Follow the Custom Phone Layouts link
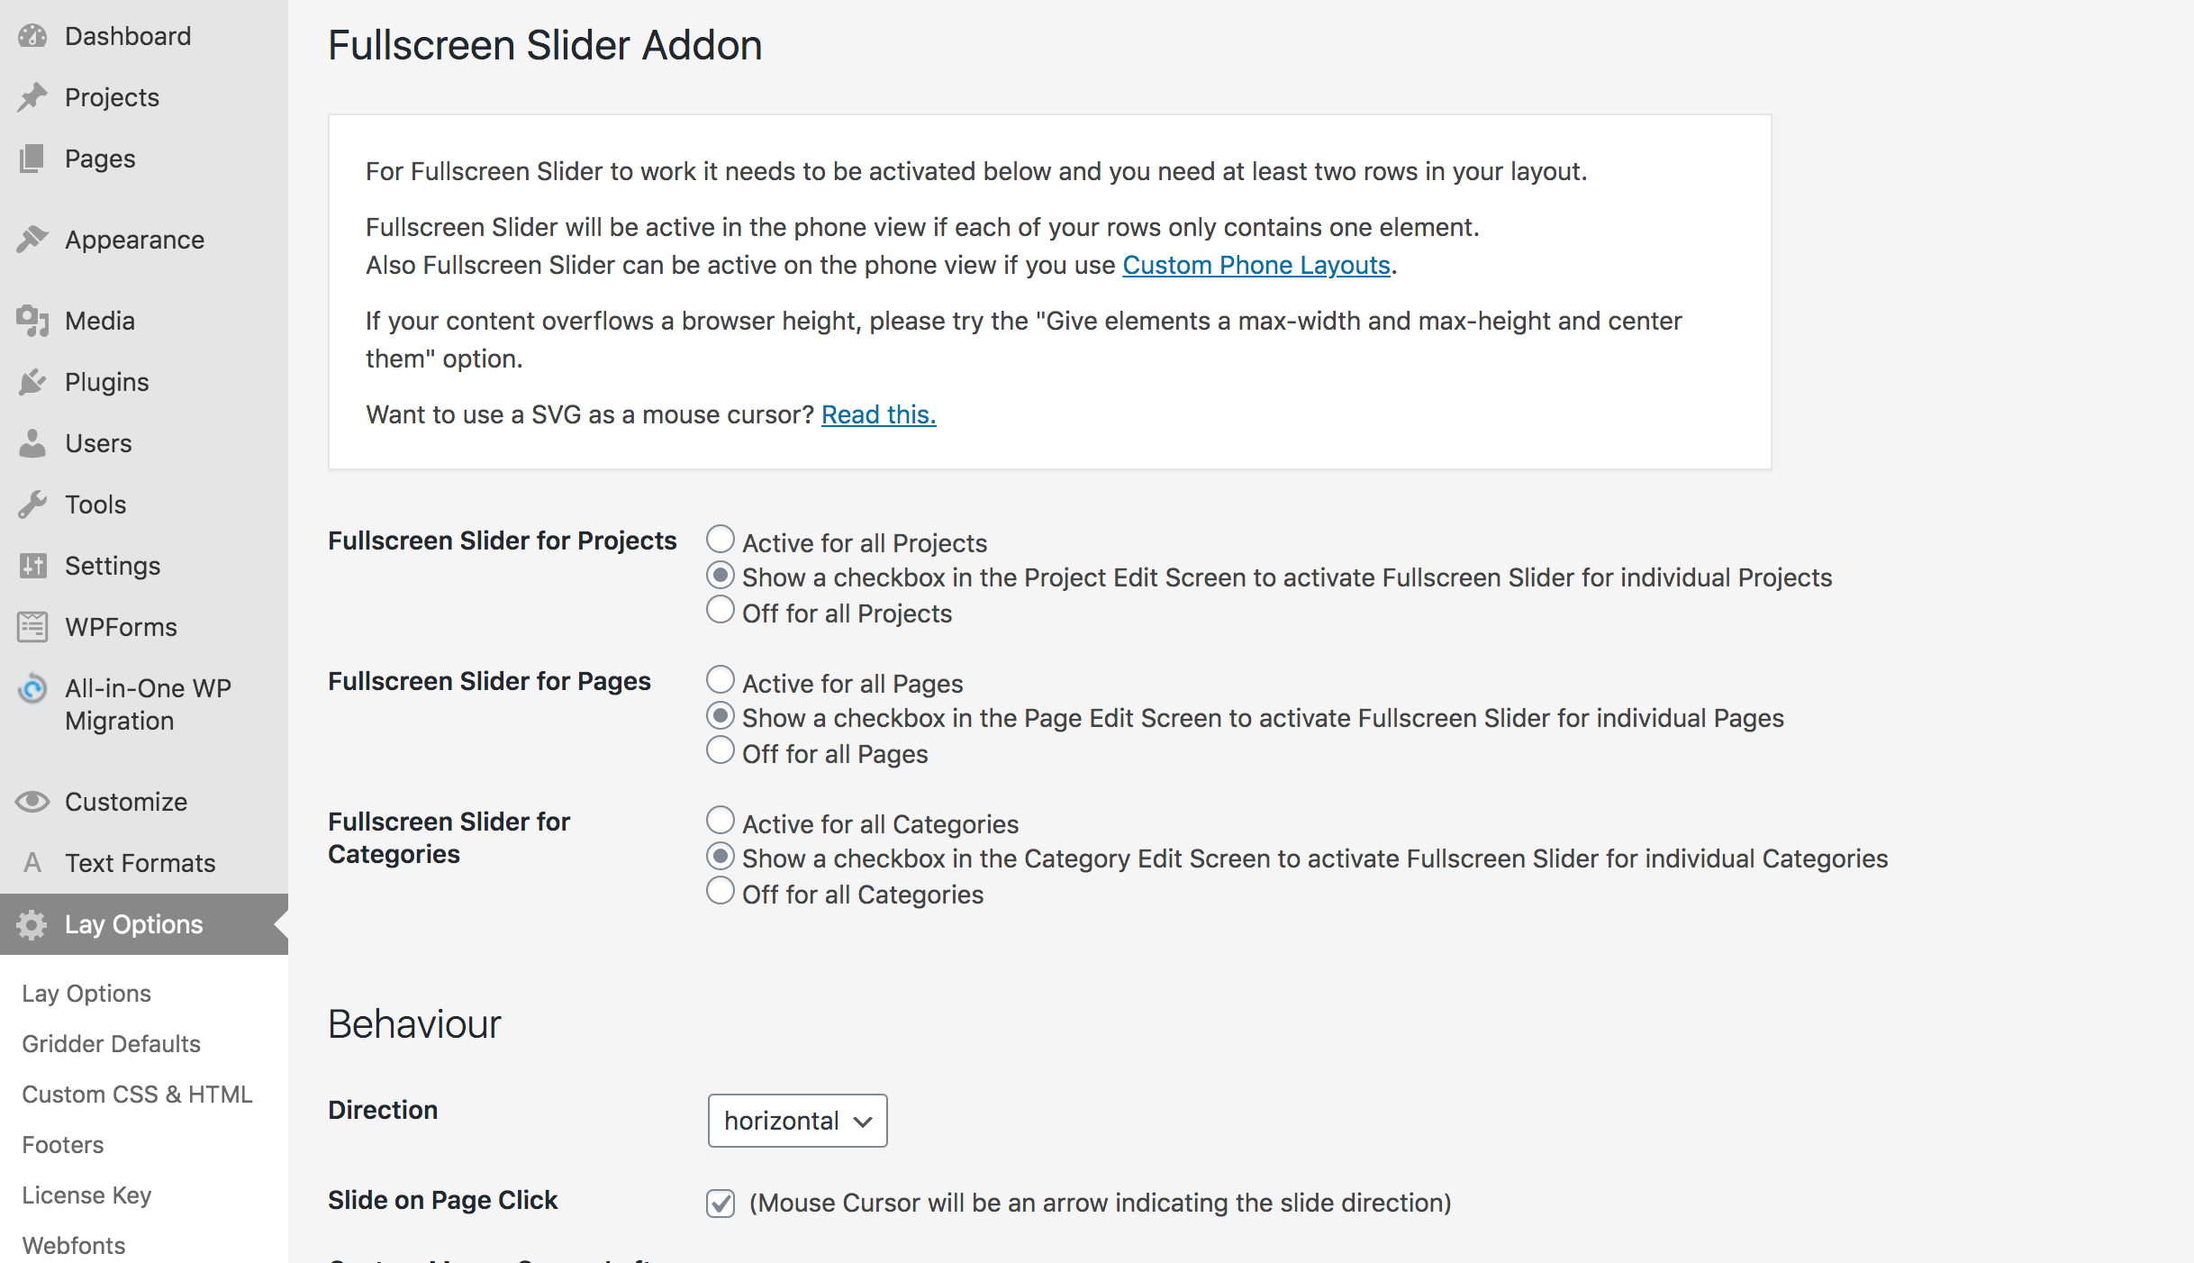The width and height of the screenshot is (2194, 1263). click(1256, 265)
